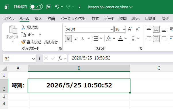The width and height of the screenshot is (173, 109).
Task: Click Format Painter 書式のコピー/貼り付け
Action: point(39,42)
